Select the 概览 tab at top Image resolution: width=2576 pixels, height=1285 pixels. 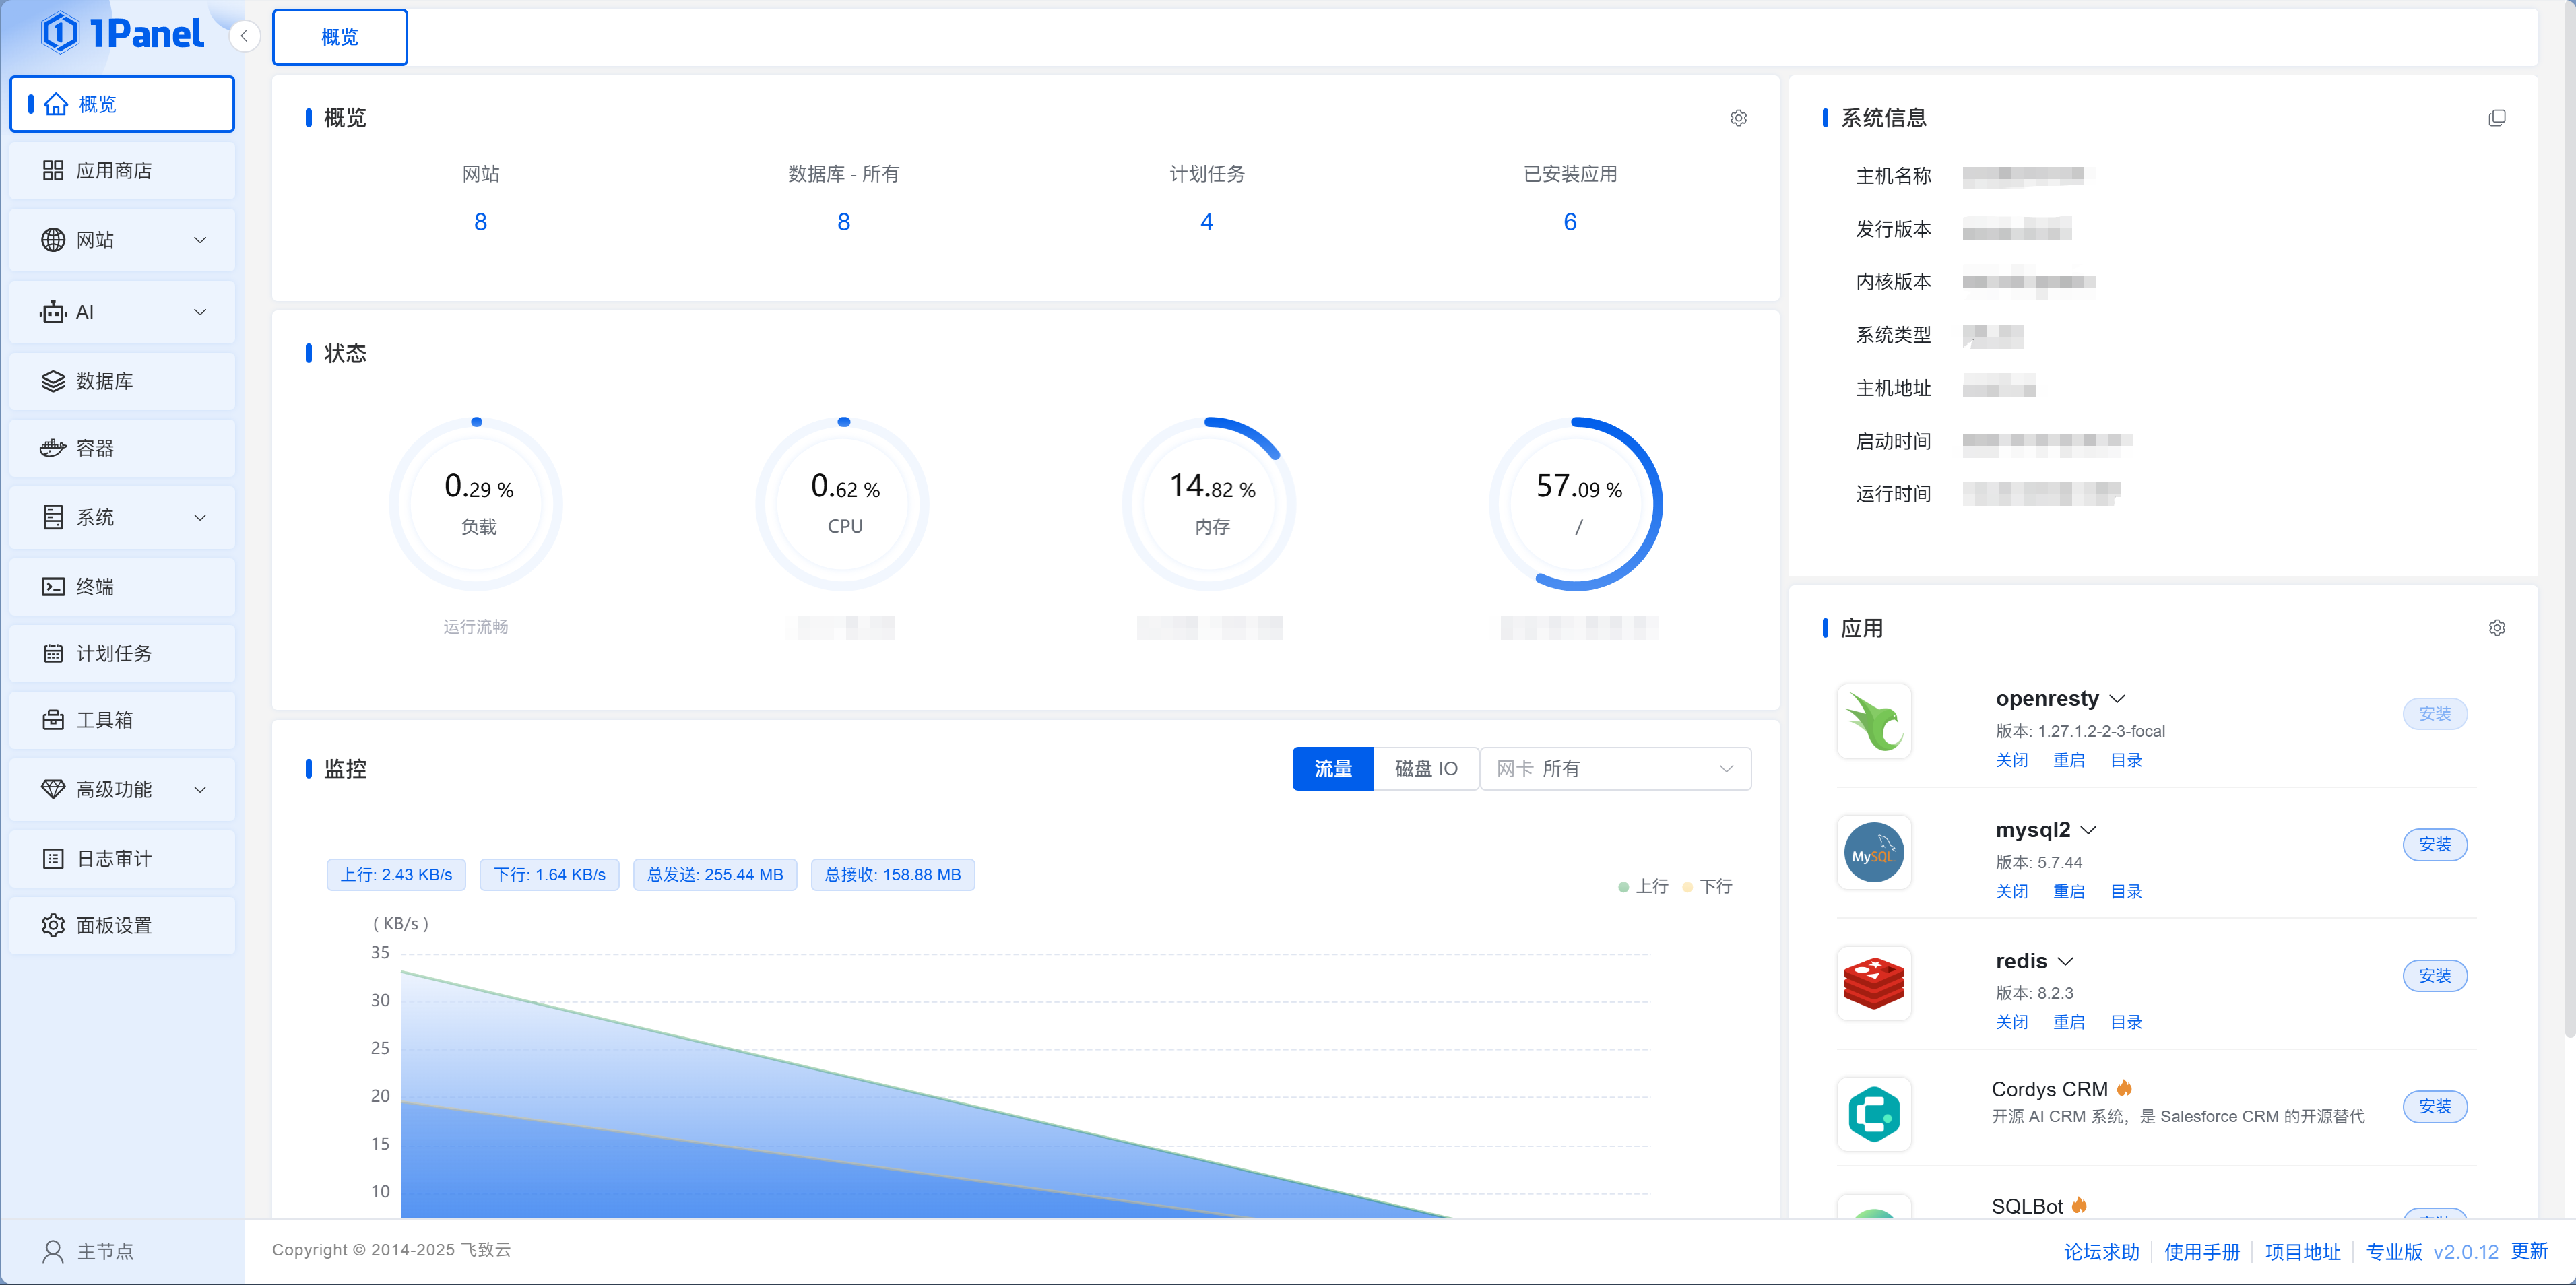pyautogui.click(x=339, y=37)
